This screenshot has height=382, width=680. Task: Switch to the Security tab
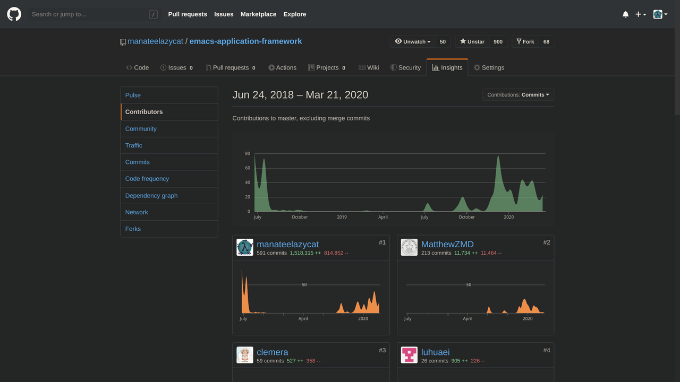pyautogui.click(x=405, y=67)
